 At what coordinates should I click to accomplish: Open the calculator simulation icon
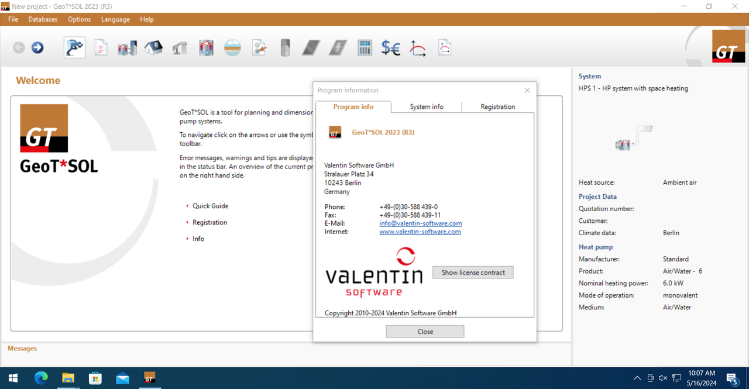(x=365, y=48)
